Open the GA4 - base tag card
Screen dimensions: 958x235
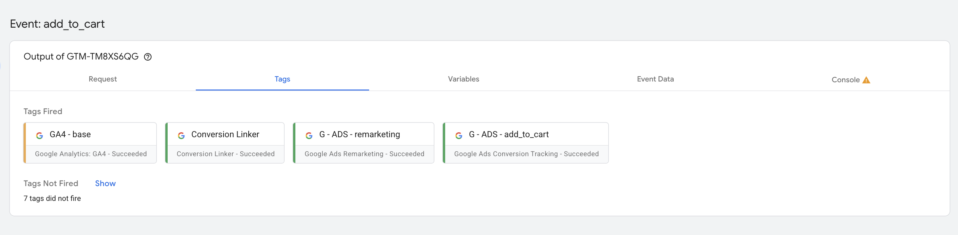click(90, 143)
